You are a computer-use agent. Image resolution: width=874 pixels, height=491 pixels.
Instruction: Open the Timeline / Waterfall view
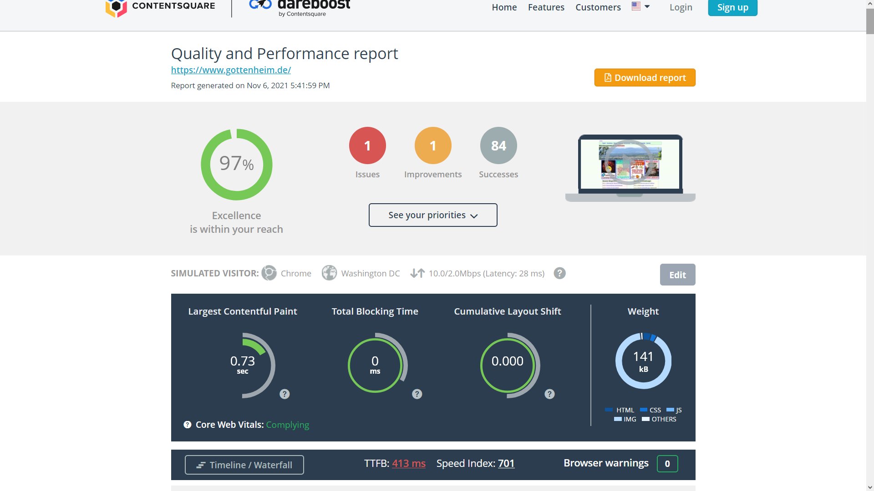tap(244, 465)
